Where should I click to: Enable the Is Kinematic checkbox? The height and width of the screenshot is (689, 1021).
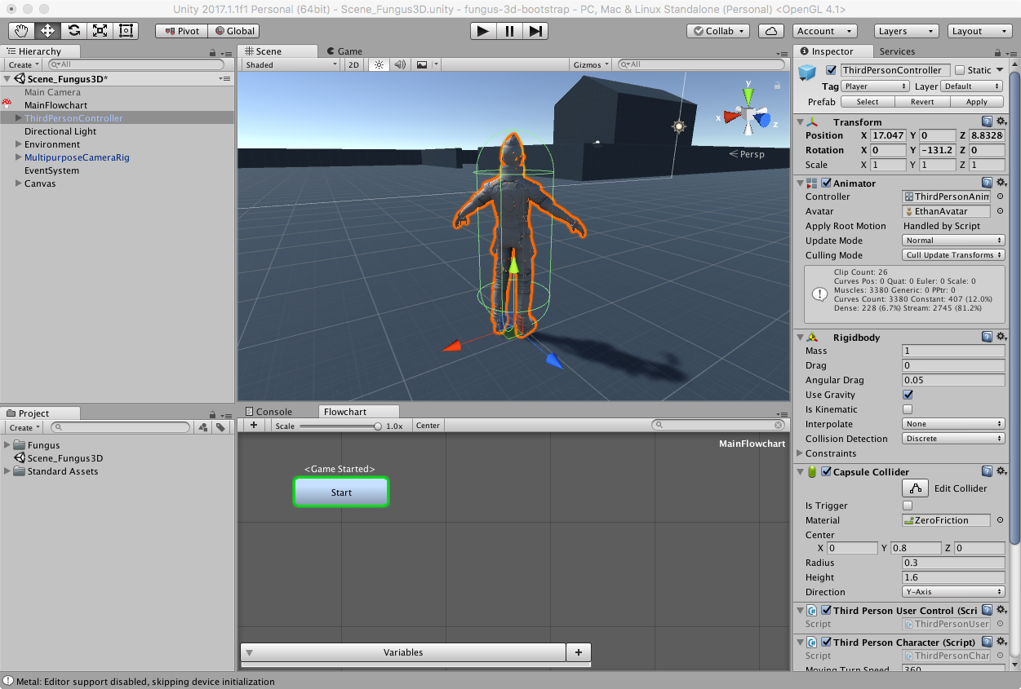(x=908, y=409)
